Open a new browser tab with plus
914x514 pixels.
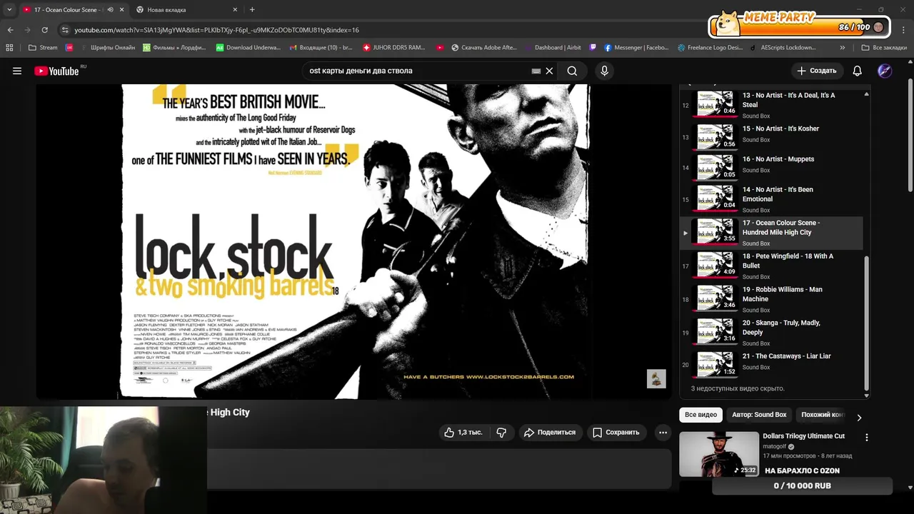tap(252, 10)
